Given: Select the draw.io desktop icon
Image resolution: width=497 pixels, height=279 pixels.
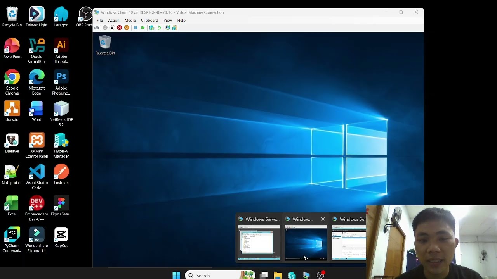Looking at the screenshot, I should tap(12, 111).
